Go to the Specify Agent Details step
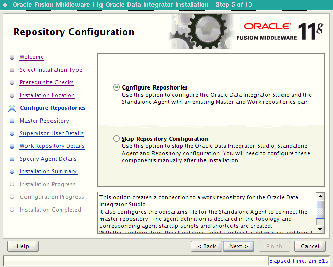Screen dimensions: 333x267 click(48, 159)
